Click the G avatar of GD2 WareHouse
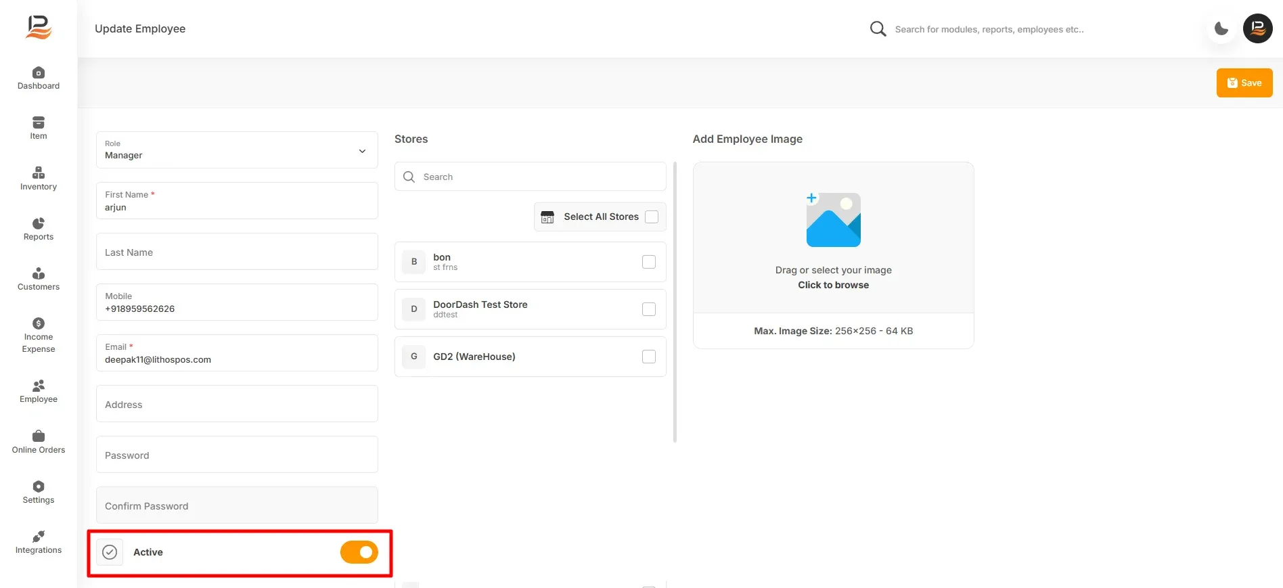Image resolution: width=1283 pixels, height=588 pixels. click(414, 357)
